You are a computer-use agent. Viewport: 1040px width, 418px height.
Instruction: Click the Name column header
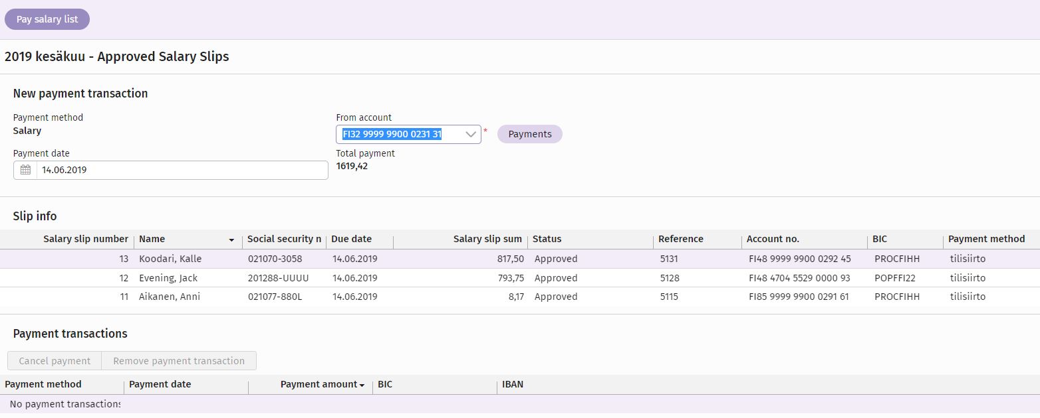152,239
